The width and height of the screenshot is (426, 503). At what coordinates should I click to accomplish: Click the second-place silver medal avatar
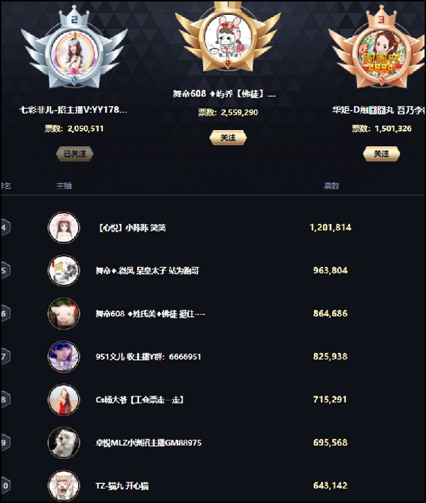click(74, 54)
